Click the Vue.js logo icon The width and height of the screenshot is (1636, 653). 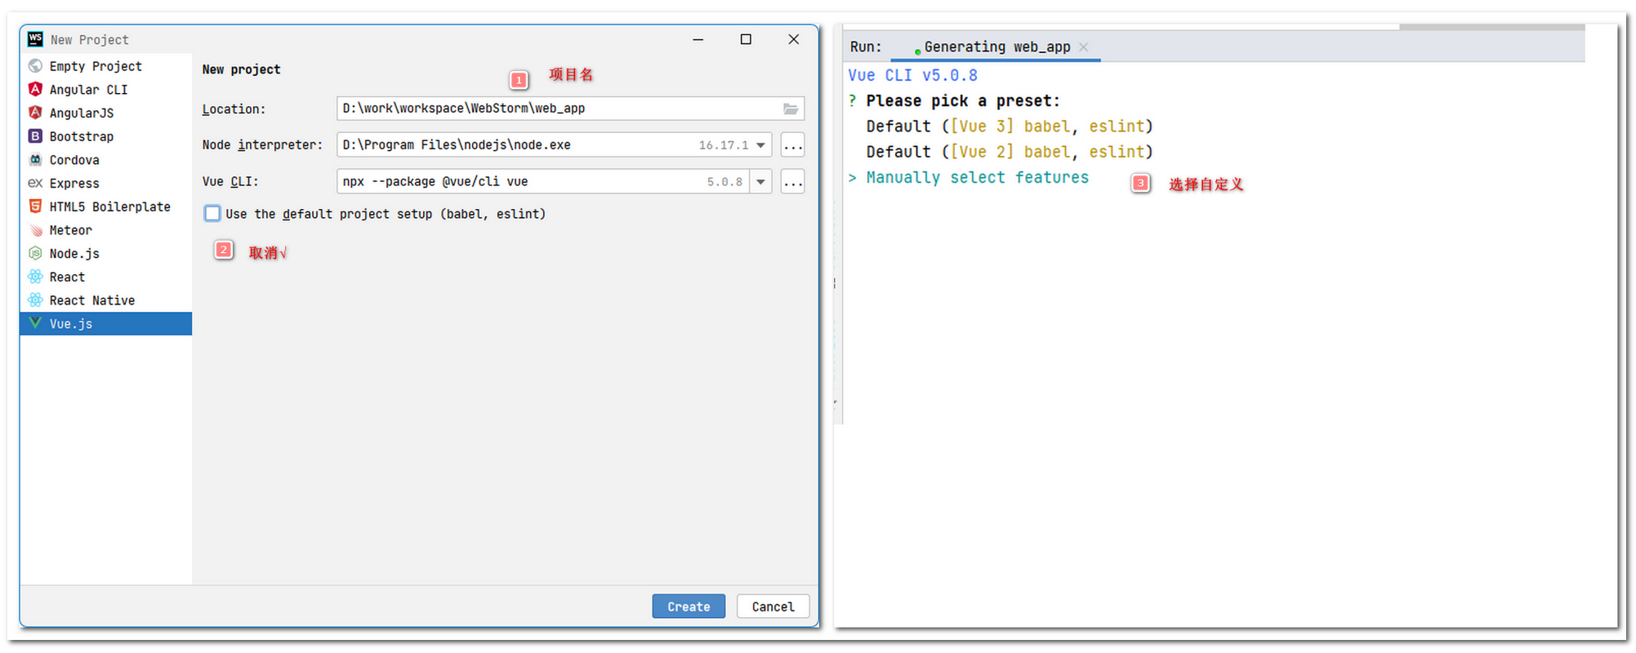tap(35, 323)
